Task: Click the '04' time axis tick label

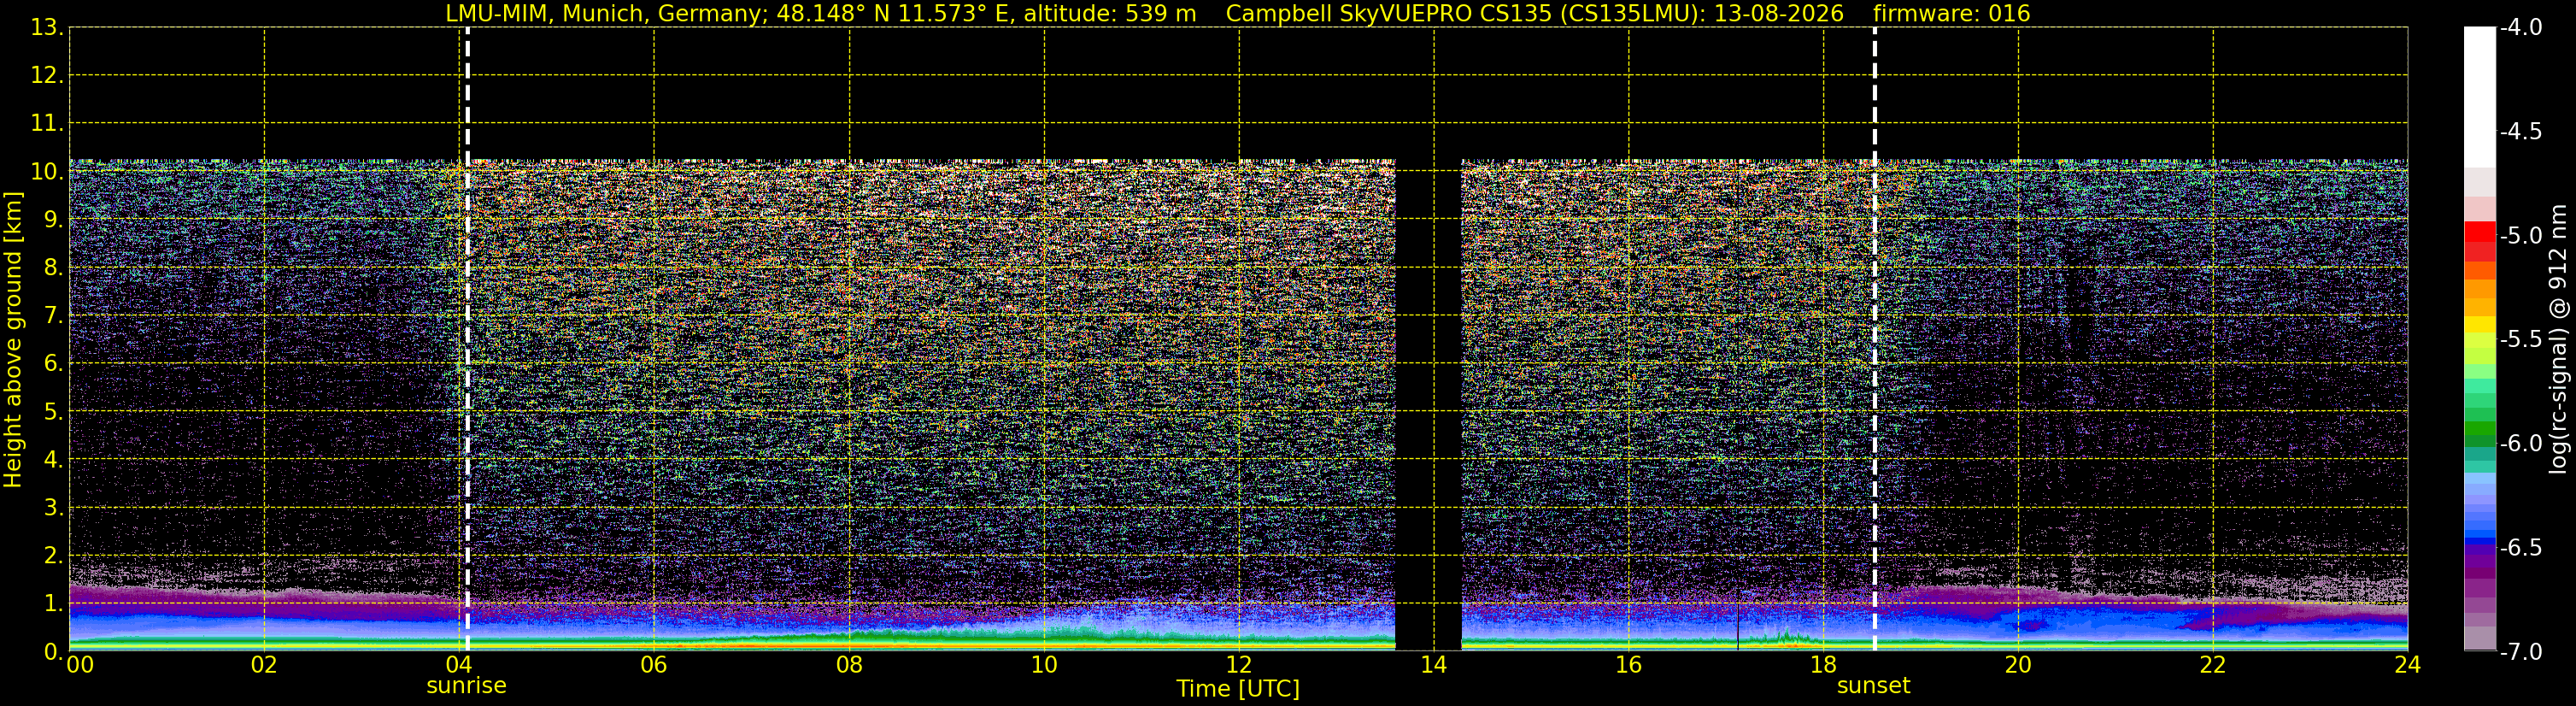Action: (459, 665)
